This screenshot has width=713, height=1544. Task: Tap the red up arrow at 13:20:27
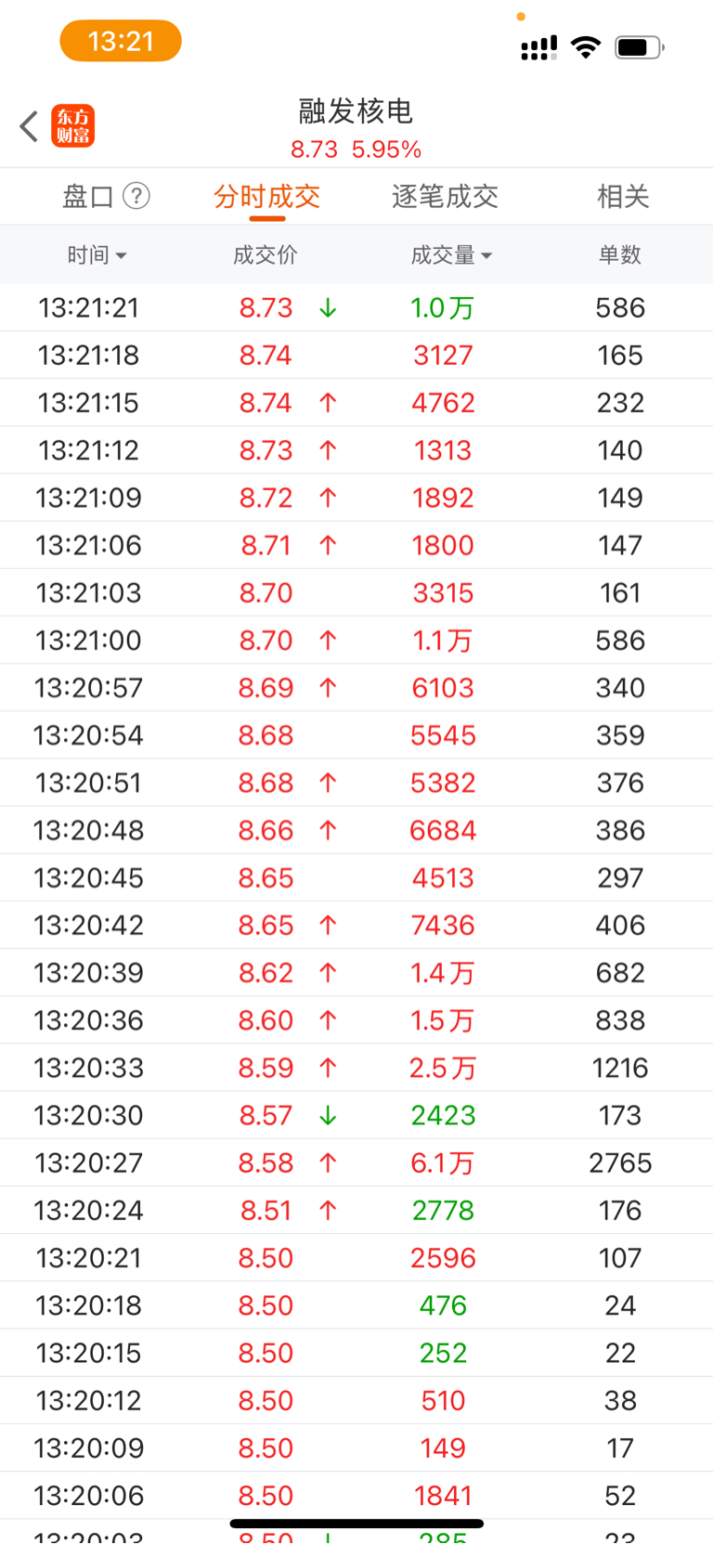[x=328, y=1163]
